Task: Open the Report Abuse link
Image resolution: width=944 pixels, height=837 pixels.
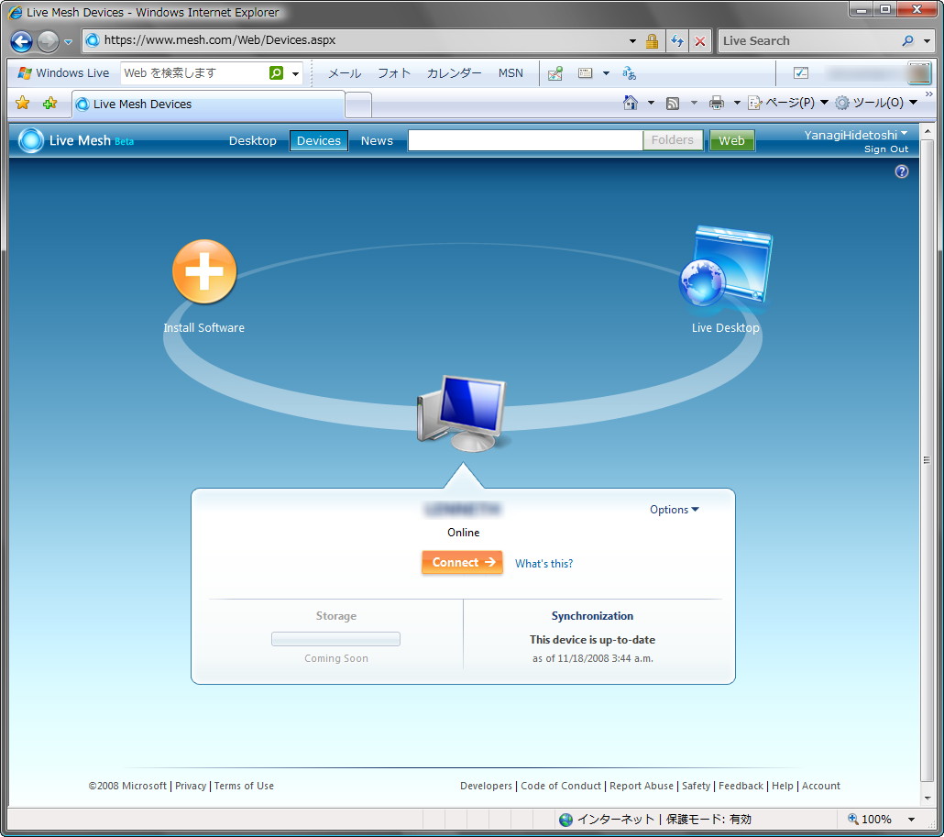Action: pos(642,786)
